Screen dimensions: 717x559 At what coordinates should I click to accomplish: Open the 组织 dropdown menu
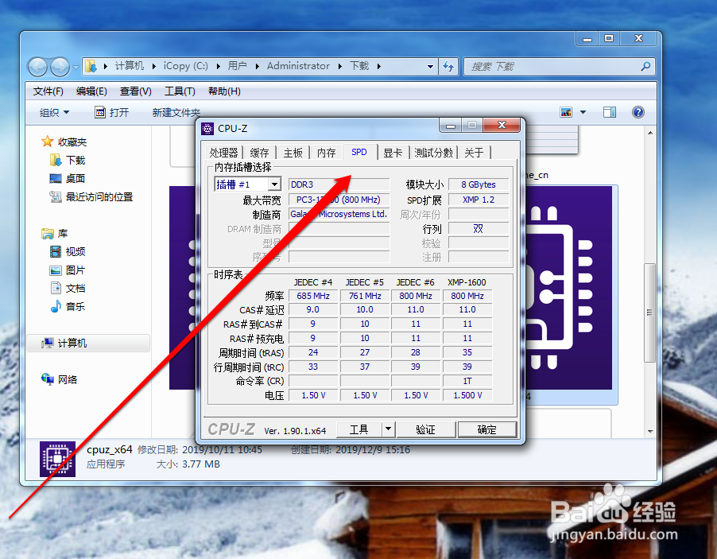coord(54,112)
